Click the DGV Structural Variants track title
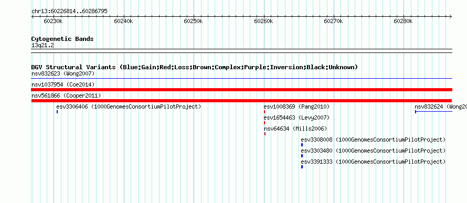 (195, 67)
